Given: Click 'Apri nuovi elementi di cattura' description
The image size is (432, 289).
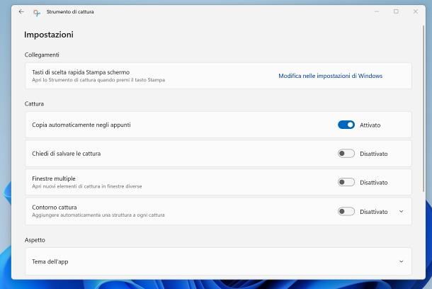Looking at the screenshot, I should 87,186.
